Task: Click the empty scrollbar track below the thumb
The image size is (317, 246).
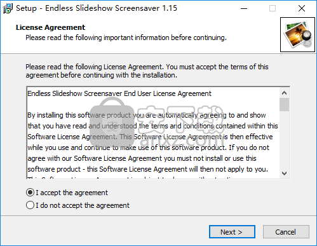Action: tap(284, 140)
